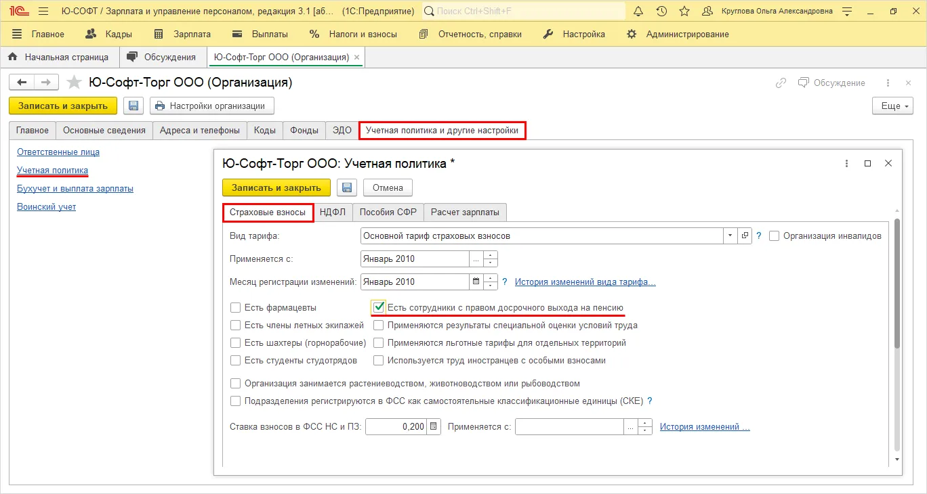Open tariff type record with open icon

pyautogui.click(x=745, y=236)
